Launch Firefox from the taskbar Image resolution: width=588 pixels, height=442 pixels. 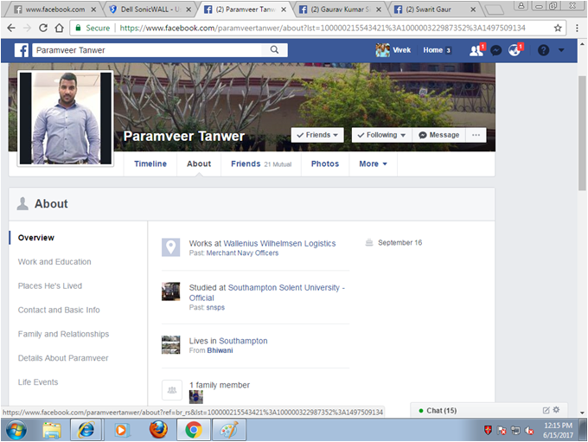[x=157, y=429]
